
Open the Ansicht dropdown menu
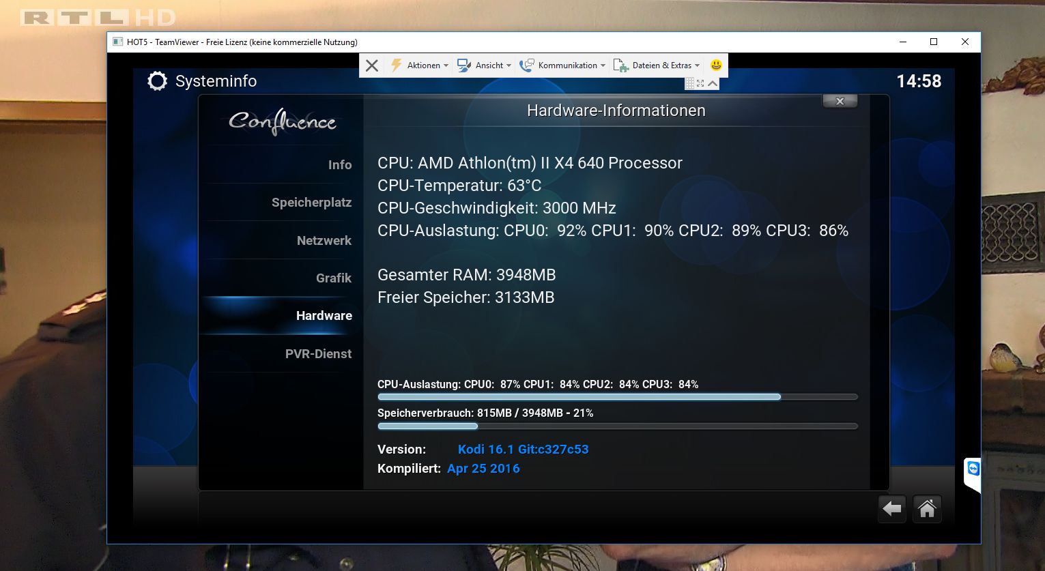484,65
